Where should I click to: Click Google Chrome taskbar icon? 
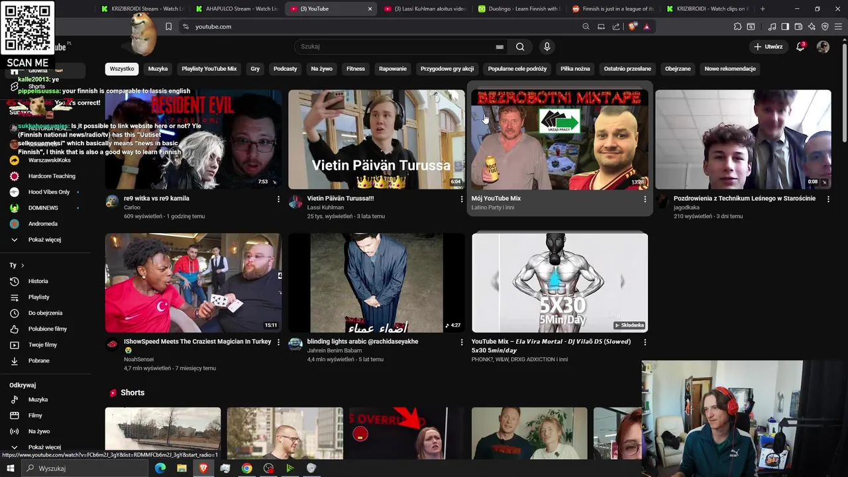click(x=246, y=468)
